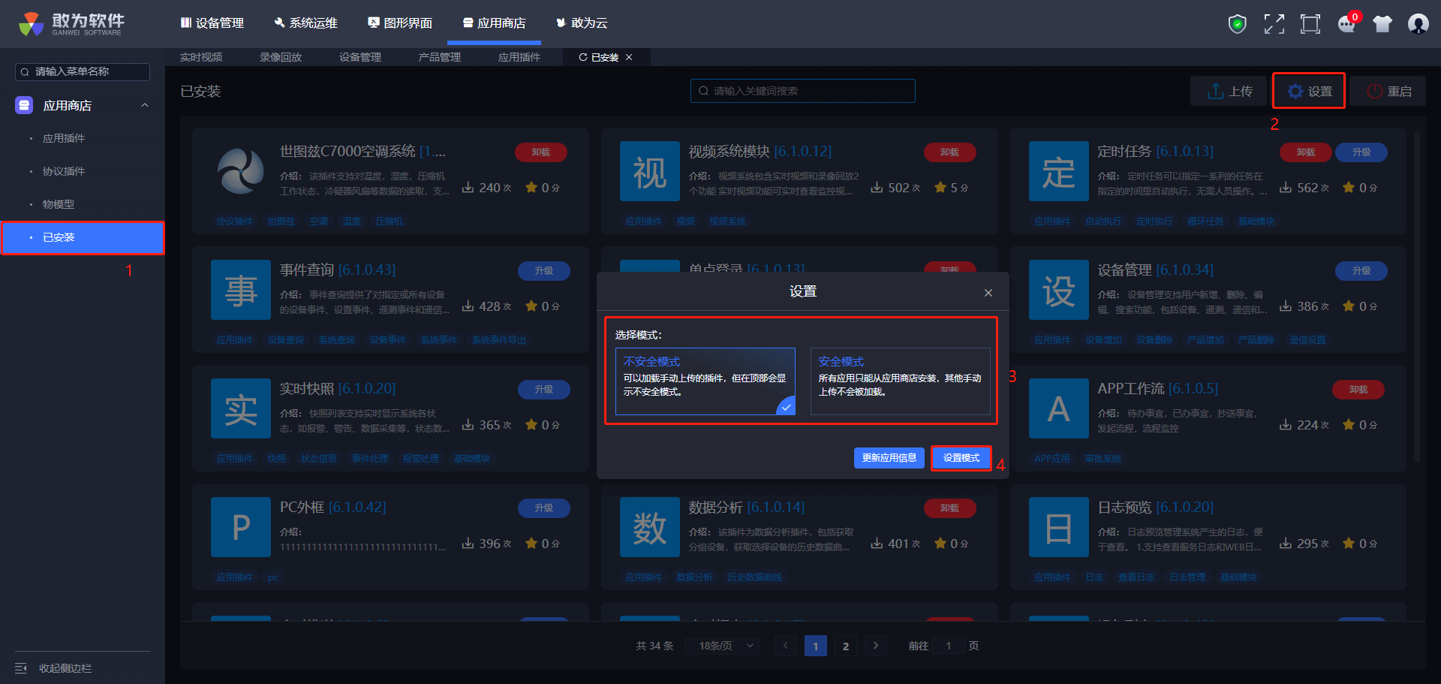Click the 上传 upload button
Screen dimensions: 1441x684
(x=1230, y=91)
